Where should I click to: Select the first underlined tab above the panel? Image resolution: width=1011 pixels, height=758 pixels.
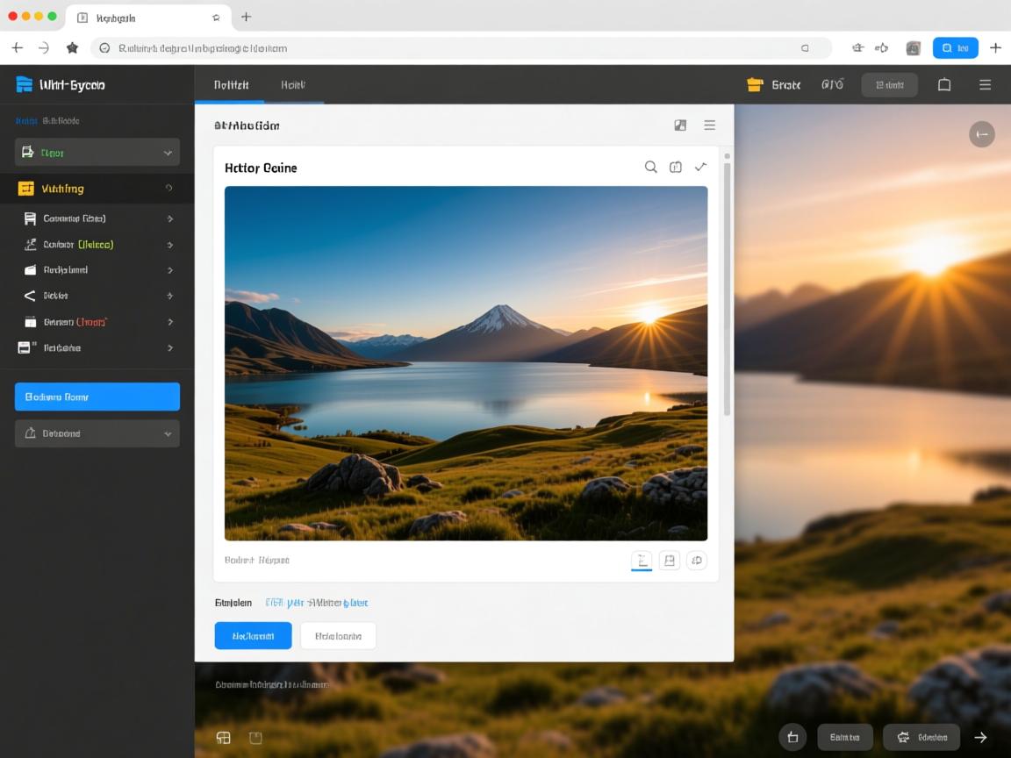(x=232, y=85)
